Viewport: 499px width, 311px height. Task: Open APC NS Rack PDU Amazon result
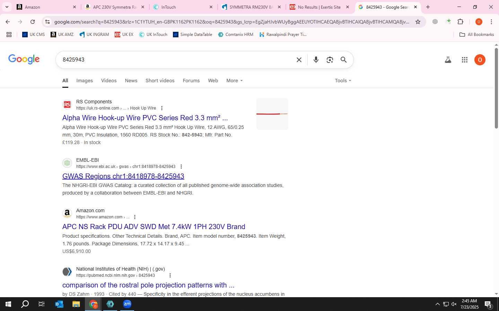pyautogui.click(x=154, y=227)
